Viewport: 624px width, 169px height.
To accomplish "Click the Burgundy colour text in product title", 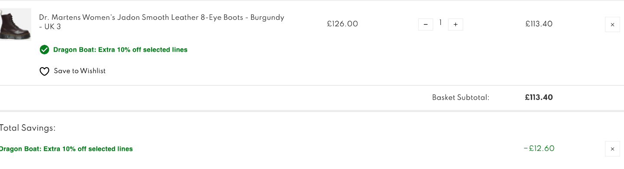I will (267, 18).
